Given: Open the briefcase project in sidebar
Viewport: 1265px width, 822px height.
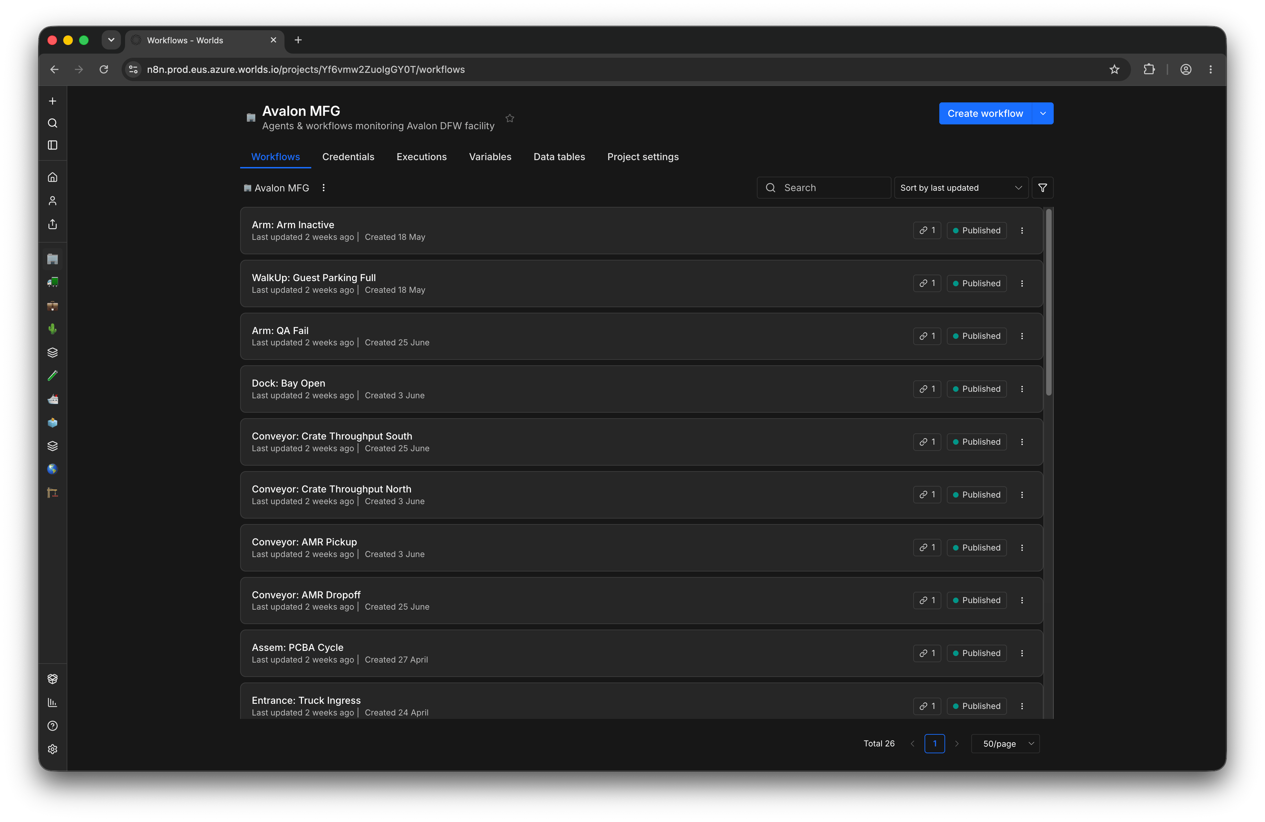Looking at the screenshot, I should [53, 306].
